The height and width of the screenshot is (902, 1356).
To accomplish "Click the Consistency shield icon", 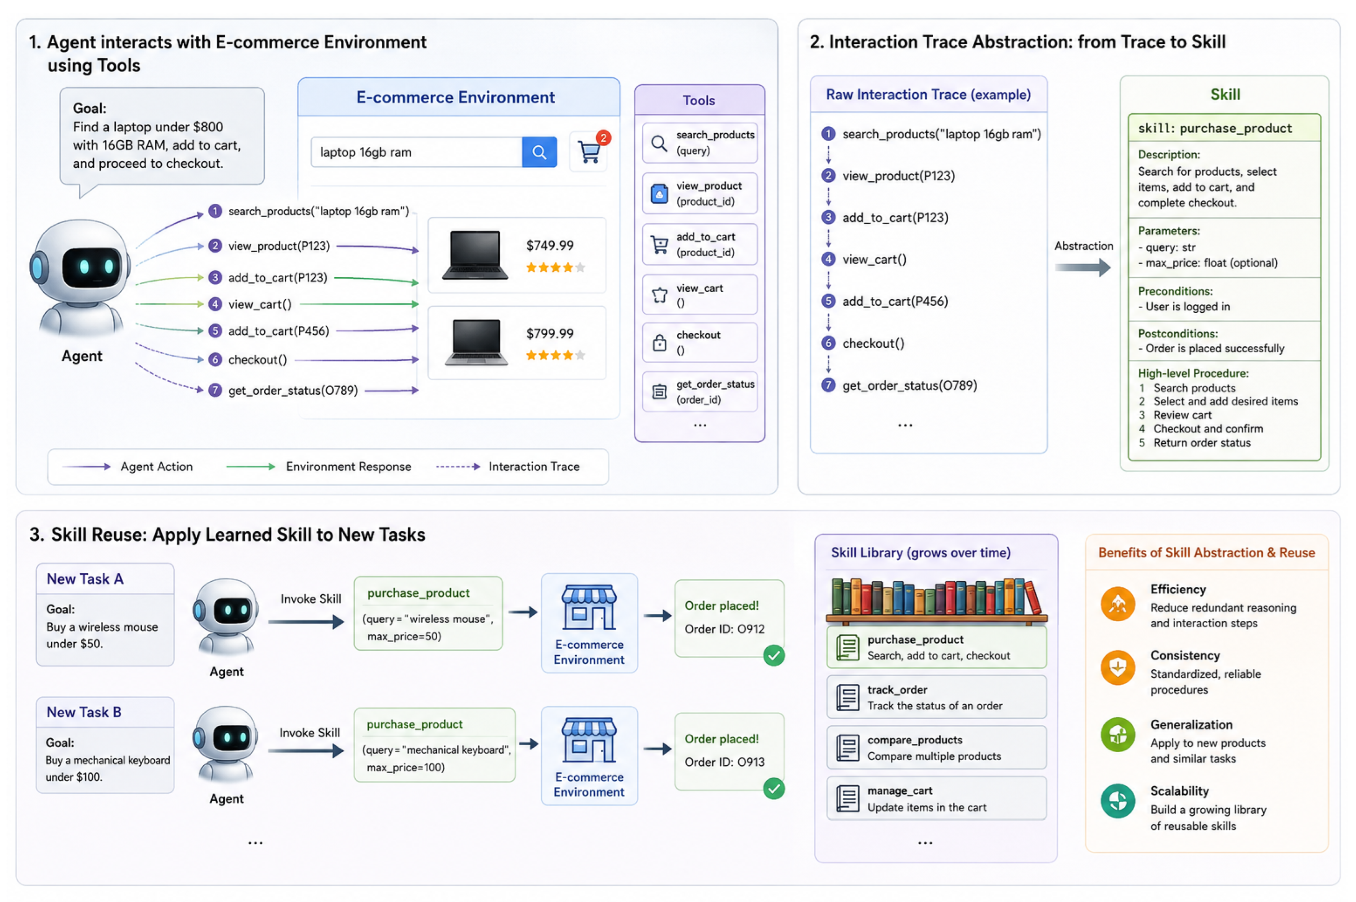I will tap(1117, 667).
